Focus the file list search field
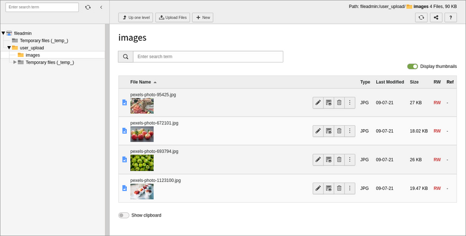 208,56
